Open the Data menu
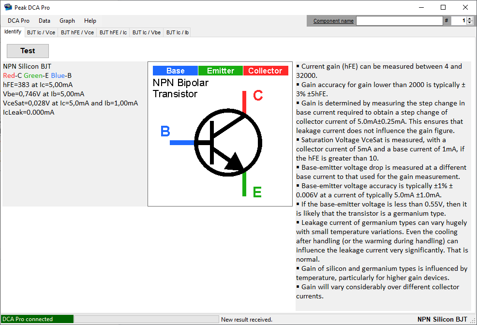The image size is (477, 325). 45,21
